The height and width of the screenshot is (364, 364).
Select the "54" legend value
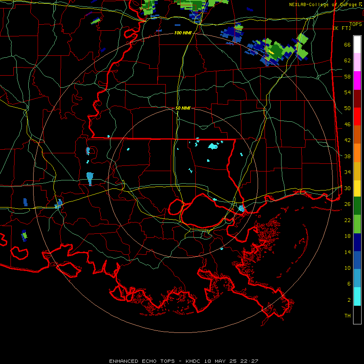point(347,92)
